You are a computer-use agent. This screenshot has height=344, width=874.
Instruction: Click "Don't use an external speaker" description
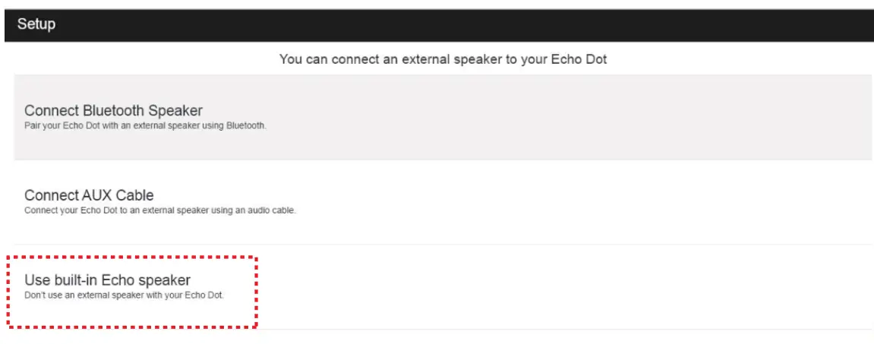pyautogui.click(x=124, y=295)
